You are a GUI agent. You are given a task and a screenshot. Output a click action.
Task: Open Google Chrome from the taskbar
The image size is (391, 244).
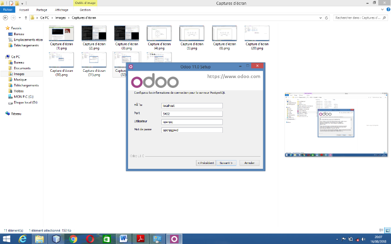point(73,239)
